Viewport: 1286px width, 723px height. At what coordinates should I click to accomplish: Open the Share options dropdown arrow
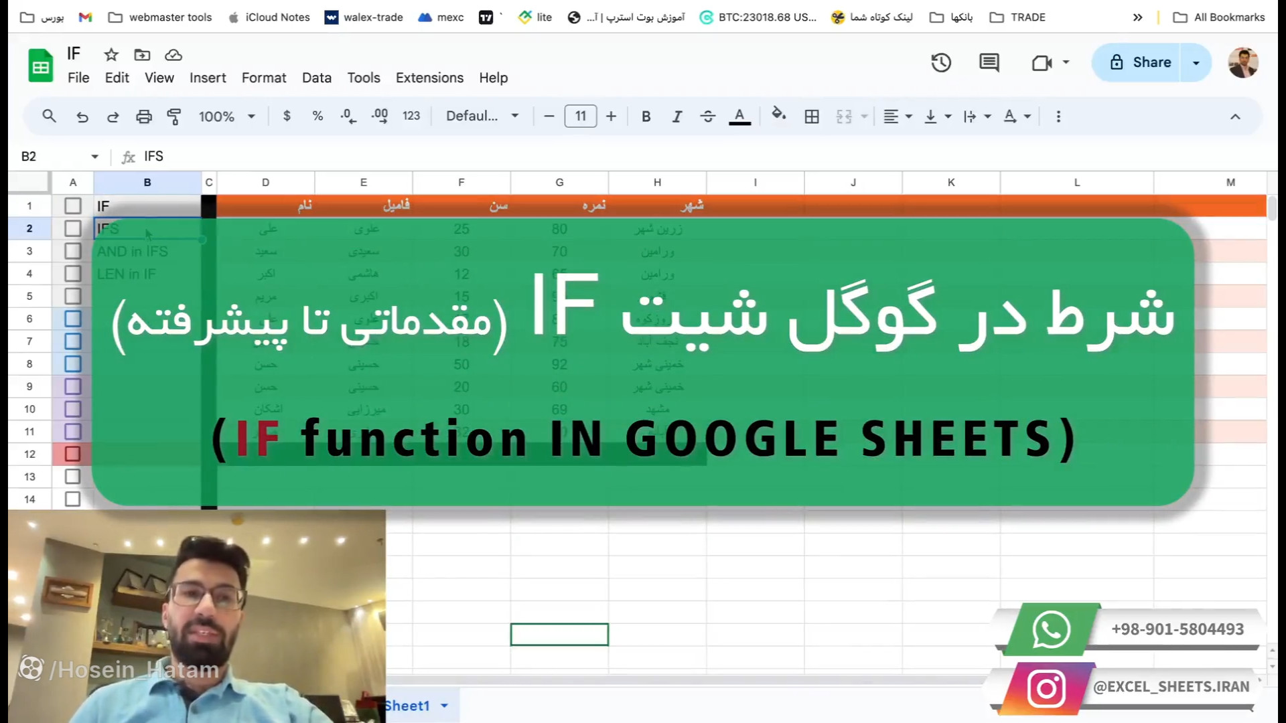click(1196, 63)
